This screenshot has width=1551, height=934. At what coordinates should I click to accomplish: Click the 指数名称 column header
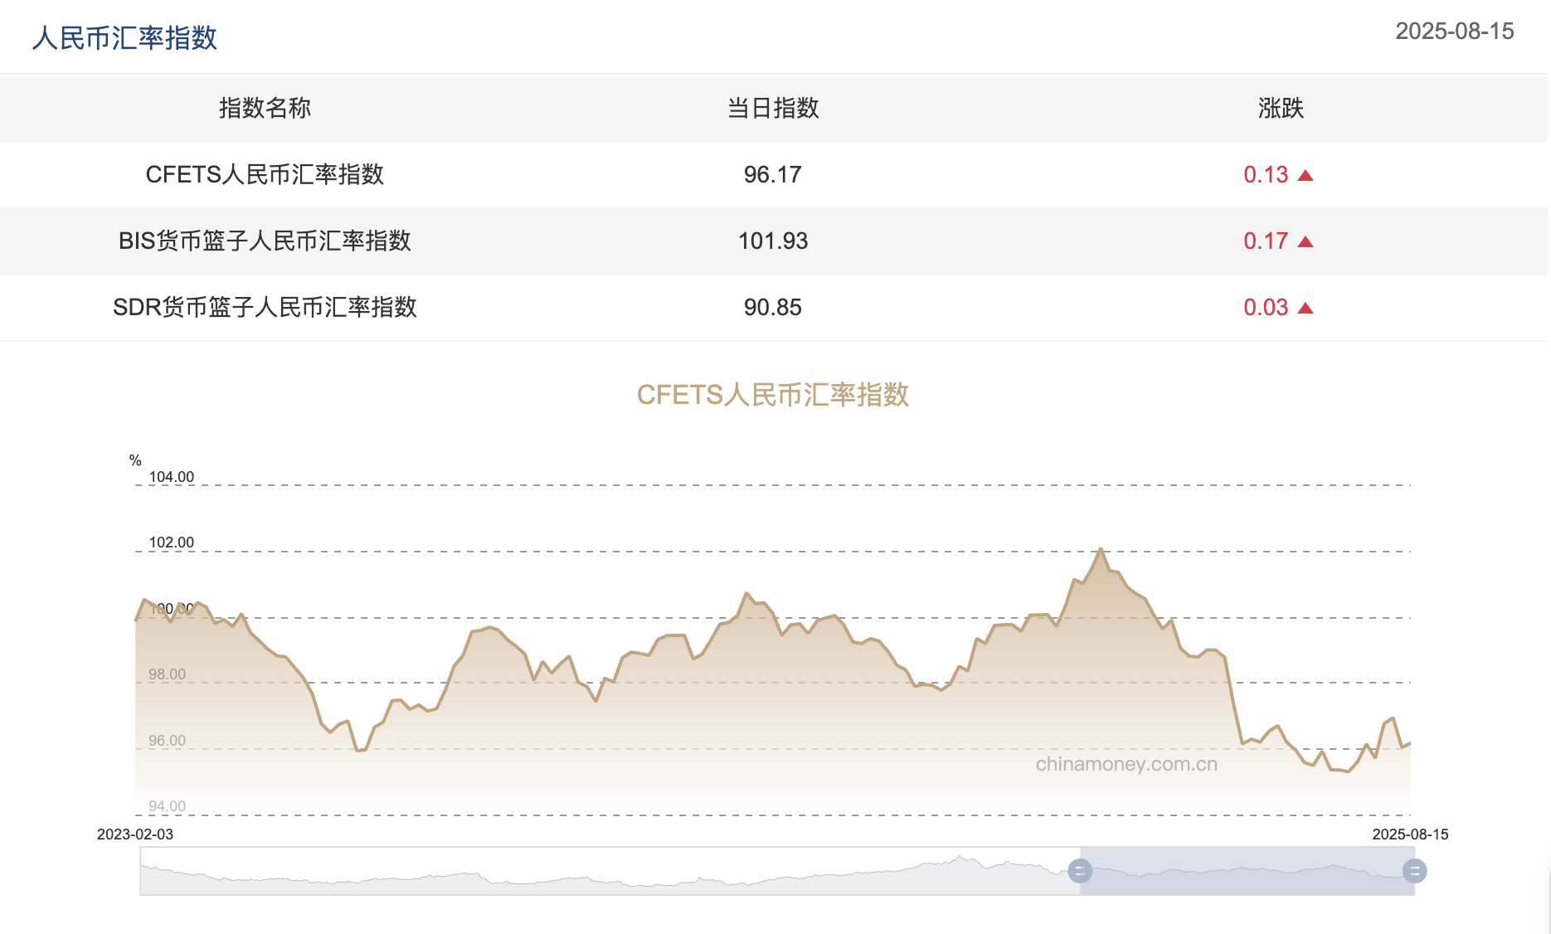(x=265, y=109)
